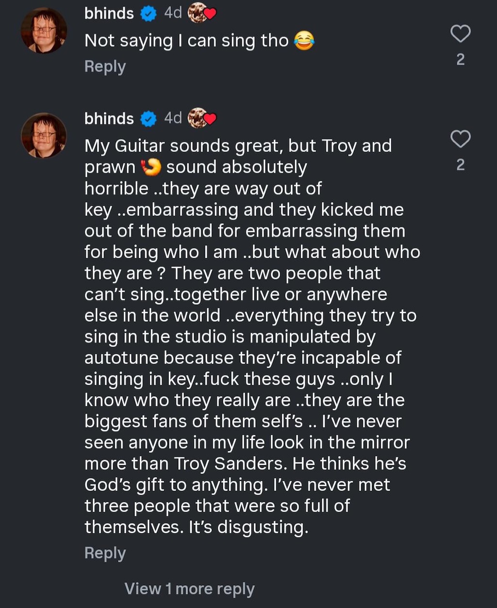The height and width of the screenshot is (608, 497).
Task: Open bhinds avatar beside the guitar comment
Action: click(x=44, y=135)
